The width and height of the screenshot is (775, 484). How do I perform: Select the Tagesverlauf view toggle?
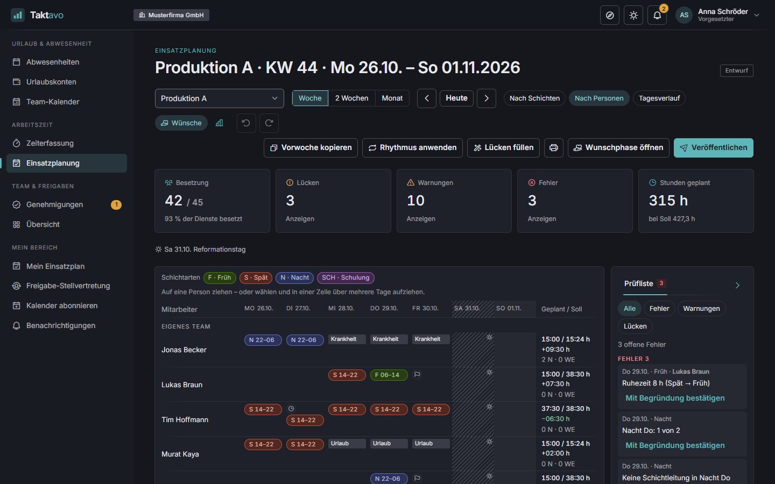[659, 98]
